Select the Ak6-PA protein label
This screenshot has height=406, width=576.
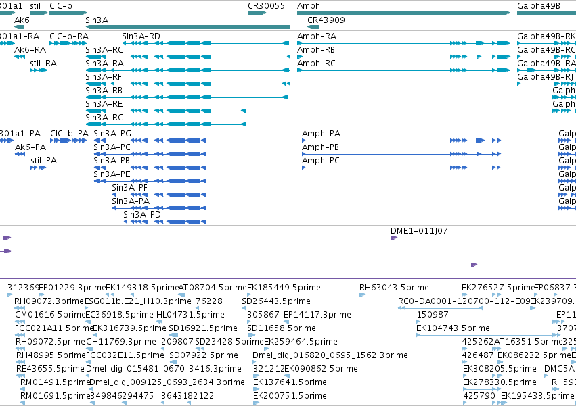coord(30,147)
